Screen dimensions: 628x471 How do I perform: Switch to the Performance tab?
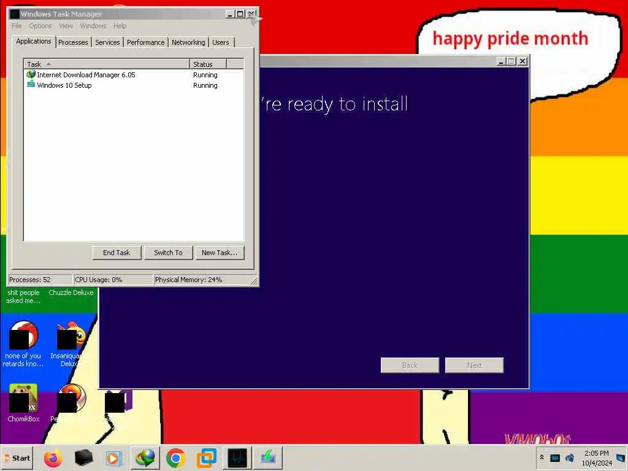pyautogui.click(x=146, y=42)
